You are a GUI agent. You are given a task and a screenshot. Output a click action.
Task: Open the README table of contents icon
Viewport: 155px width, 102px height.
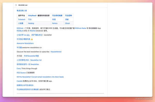tap(16, 5)
